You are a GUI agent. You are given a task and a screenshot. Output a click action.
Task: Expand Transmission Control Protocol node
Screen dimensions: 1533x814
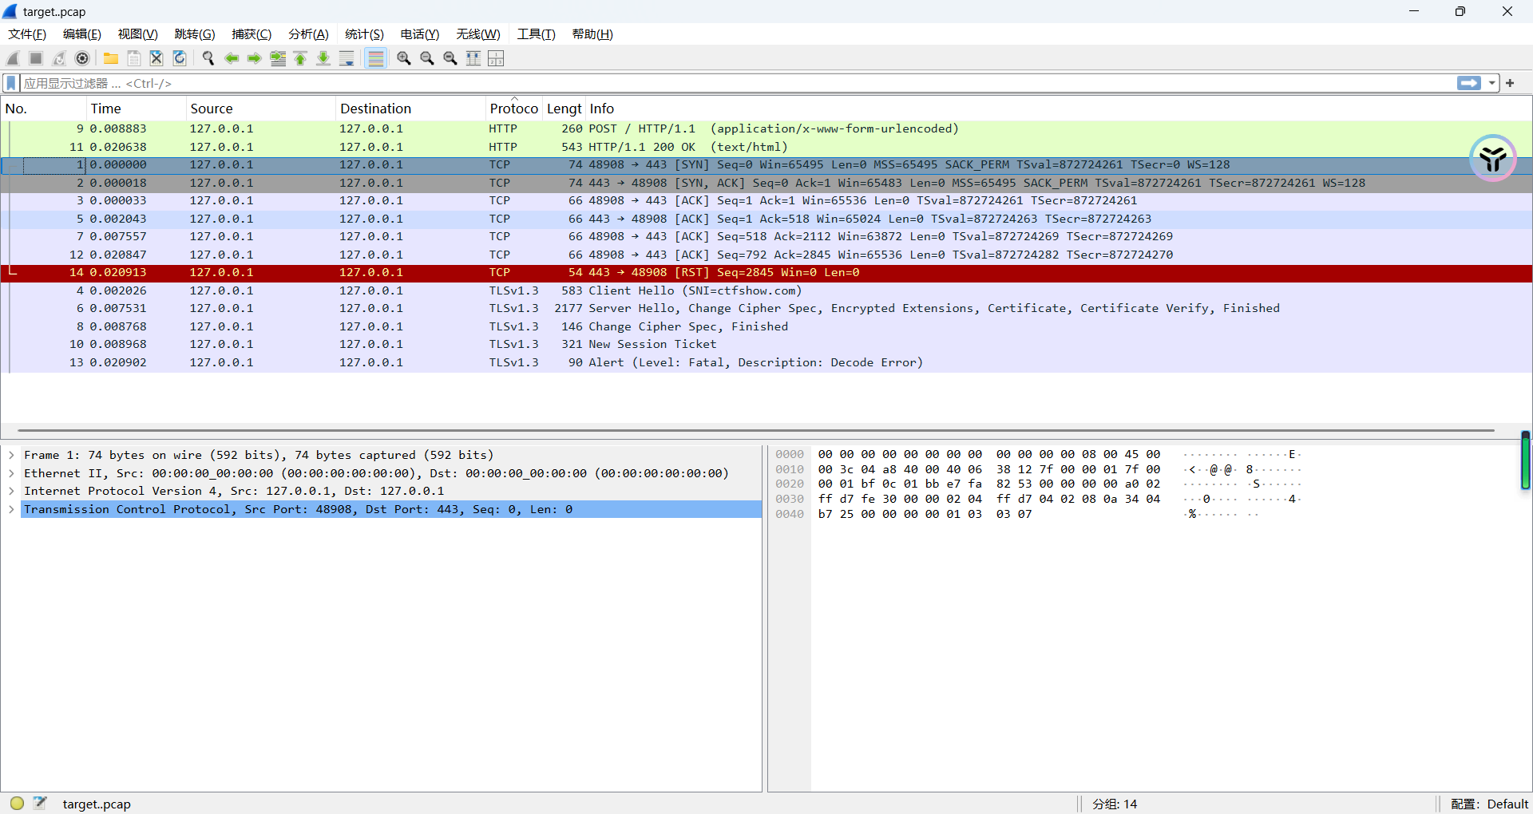[x=11, y=509]
